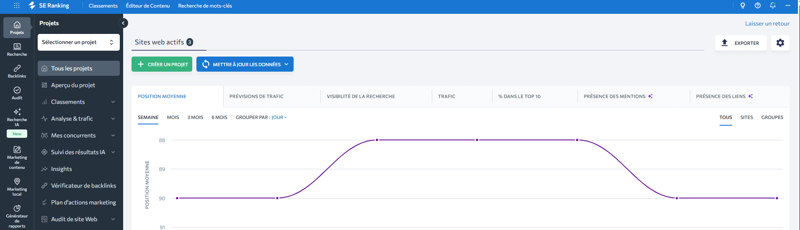Click the help question mark icon

(x=757, y=5)
